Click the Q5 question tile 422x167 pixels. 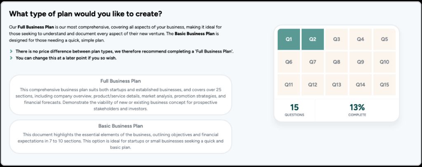384,39
